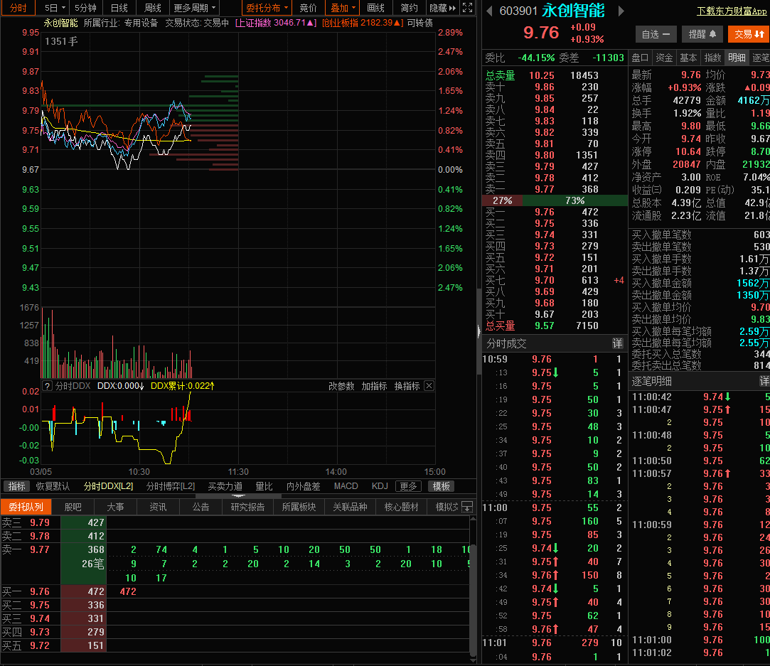Click 恢复默认 to reset indicators
Image resolution: width=770 pixels, height=666 pixels.
53,486
